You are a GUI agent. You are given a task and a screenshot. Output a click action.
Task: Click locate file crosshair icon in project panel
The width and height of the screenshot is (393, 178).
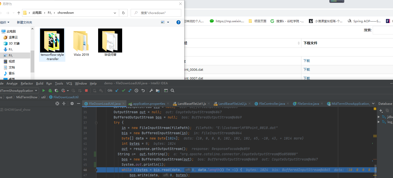coord(57,103)
